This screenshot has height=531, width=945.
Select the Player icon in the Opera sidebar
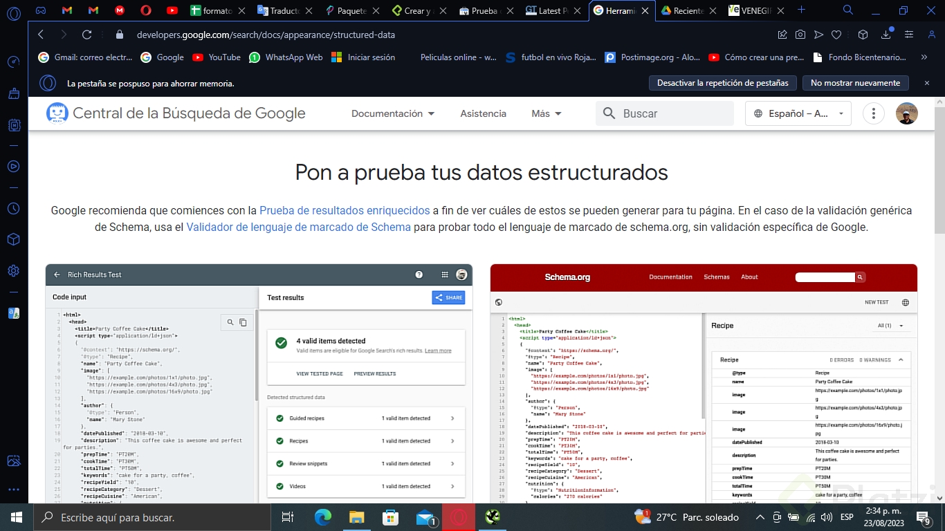(x=13, y=166)
